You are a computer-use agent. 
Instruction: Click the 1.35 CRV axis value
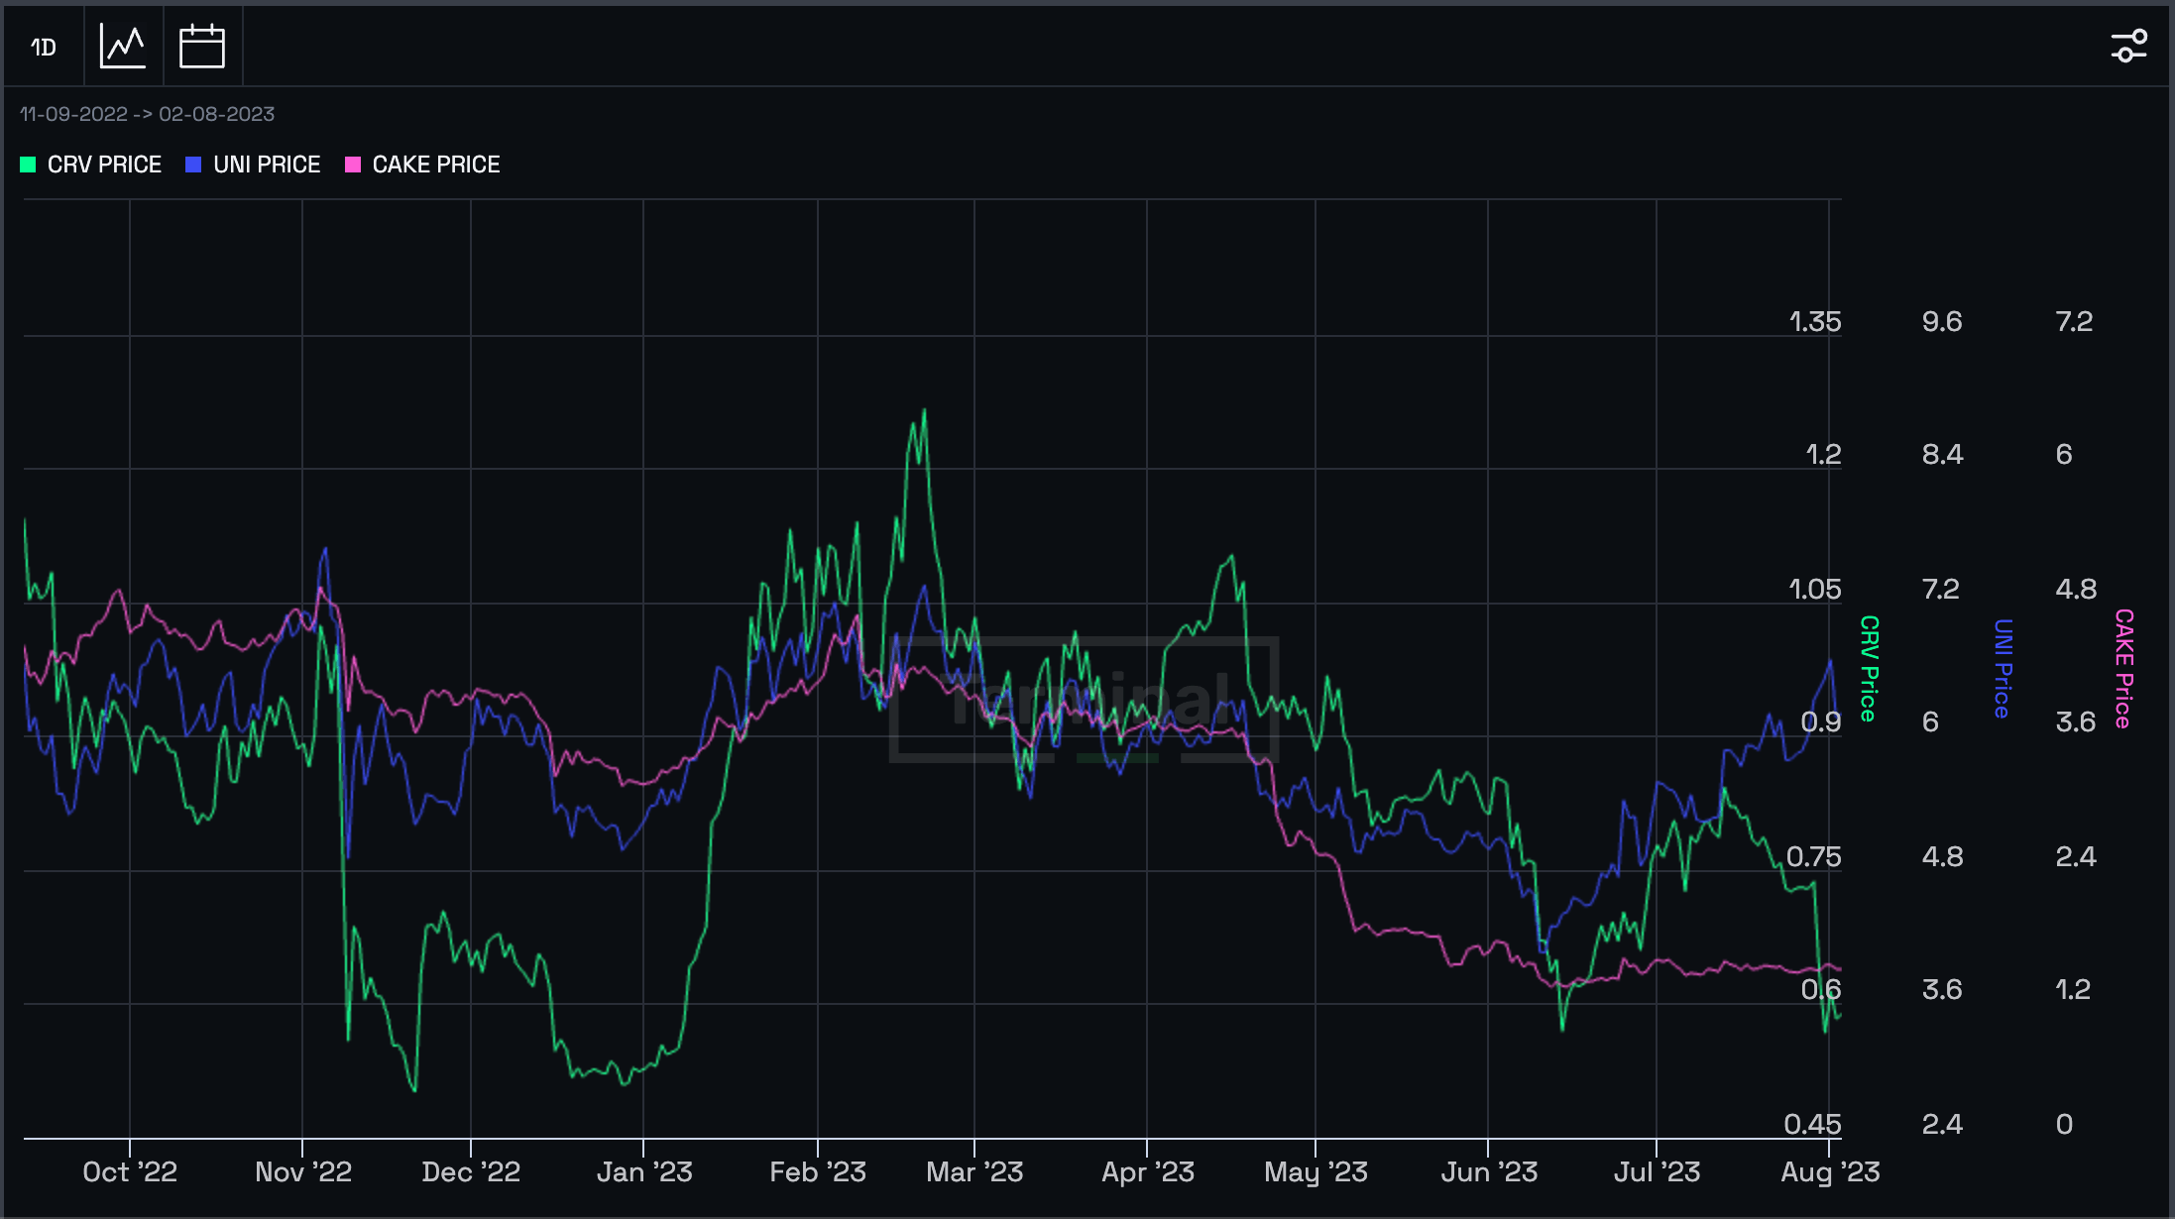(1815, 322)
